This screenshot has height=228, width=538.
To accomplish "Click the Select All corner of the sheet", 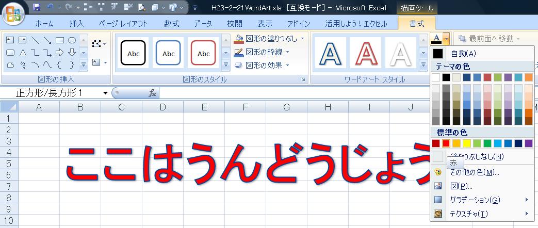I will click(9, 107).
